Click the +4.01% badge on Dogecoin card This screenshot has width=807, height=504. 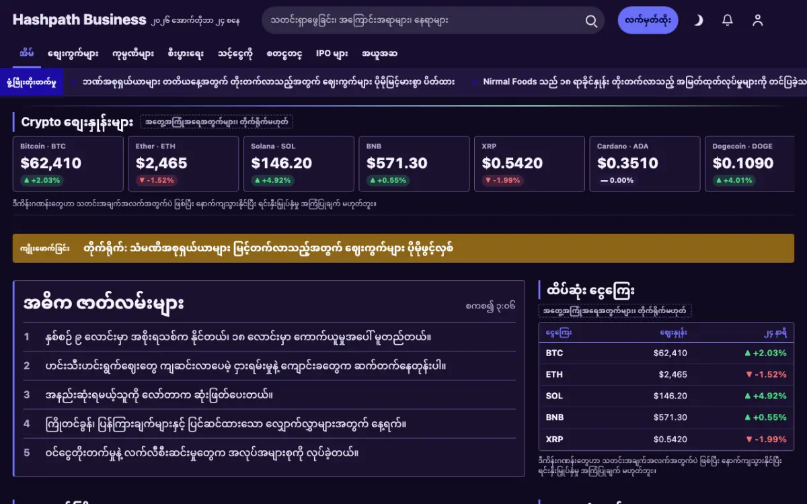pyautogui.click(x=734, y=180)
